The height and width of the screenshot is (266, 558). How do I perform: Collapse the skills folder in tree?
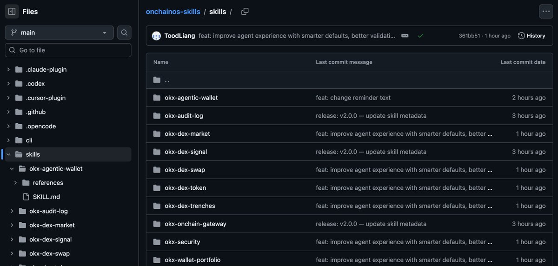8,154
